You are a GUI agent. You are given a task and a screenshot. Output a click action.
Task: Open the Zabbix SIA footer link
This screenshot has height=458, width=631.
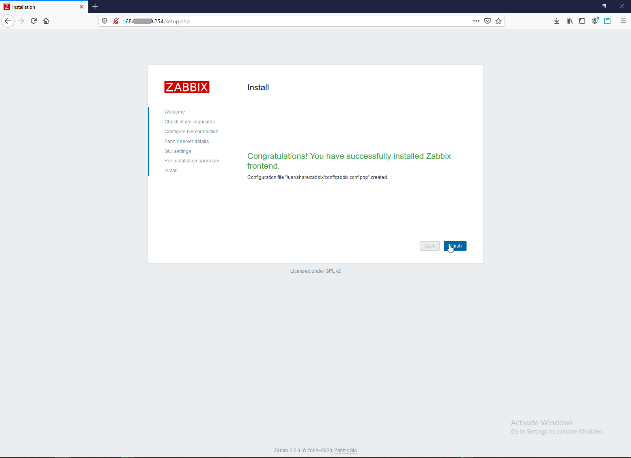[345, 451]
